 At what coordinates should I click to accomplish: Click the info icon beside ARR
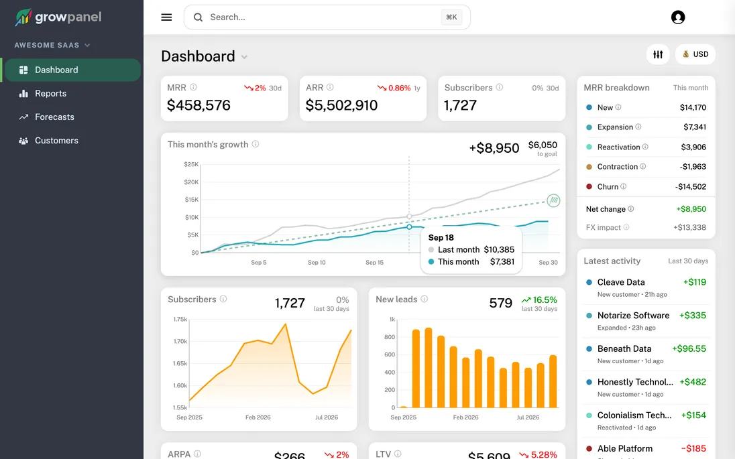pyautogui.click(x=330, y=87)
